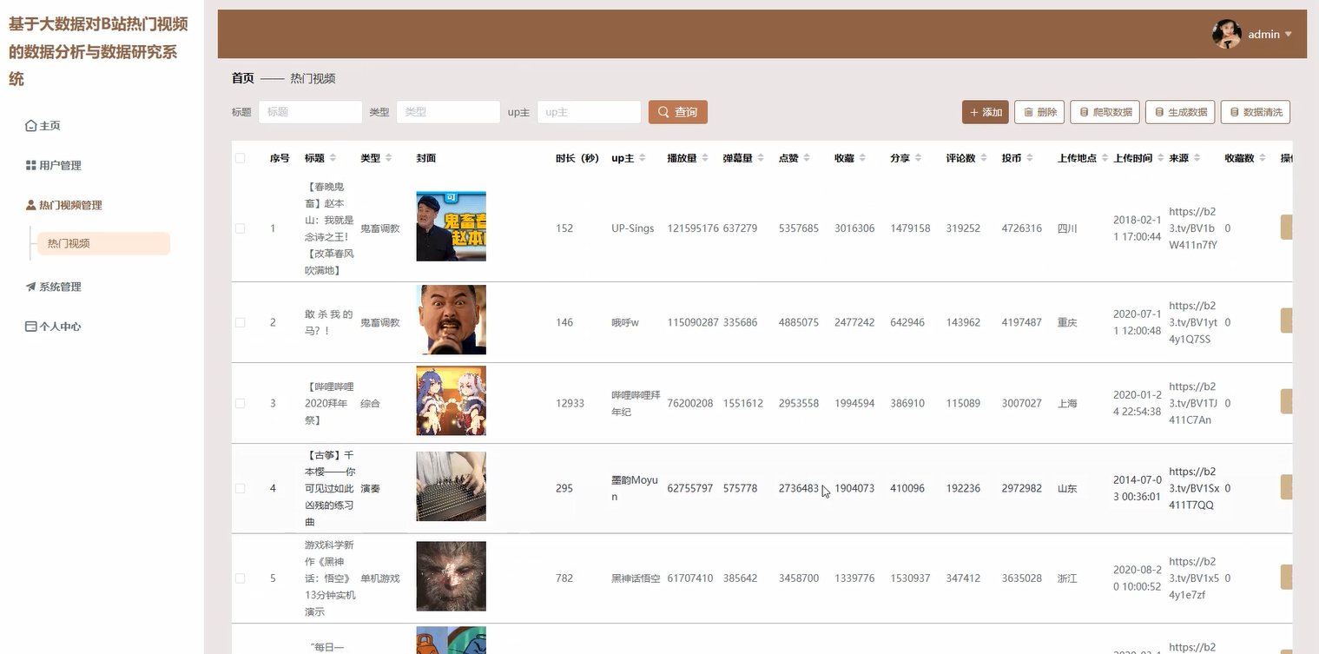The image size is (1319, 654).
Task: Click the upload location 山东
Action: [x=1067, y=489]
